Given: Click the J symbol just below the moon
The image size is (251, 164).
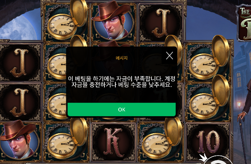Looking at the screenshot, I should point(20,62).
